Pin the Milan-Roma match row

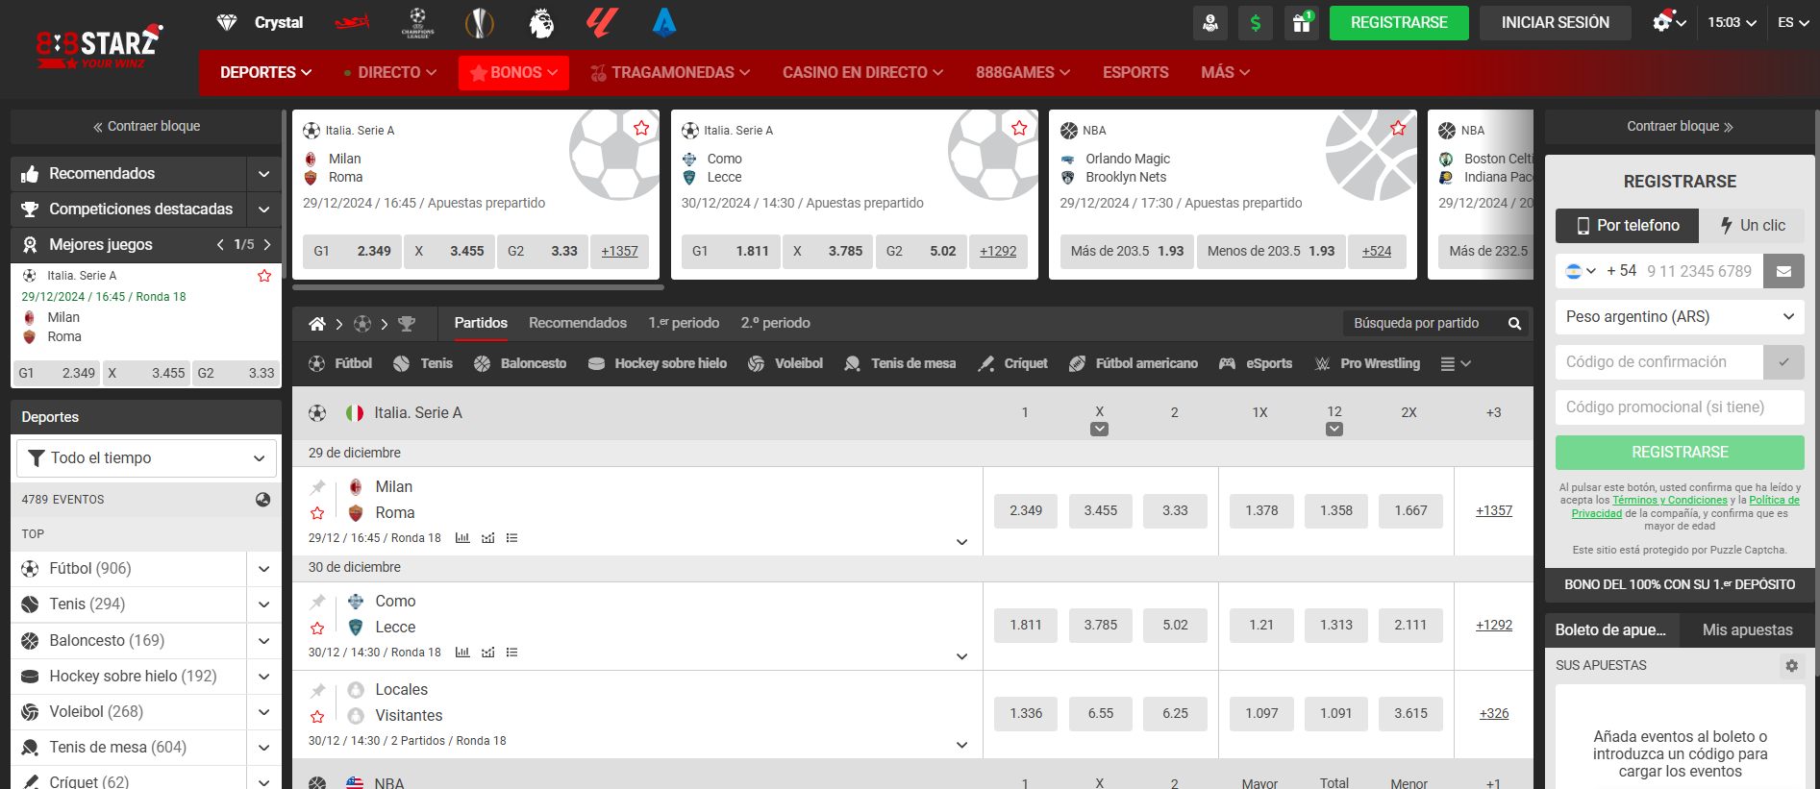click(x=317, y=487)
